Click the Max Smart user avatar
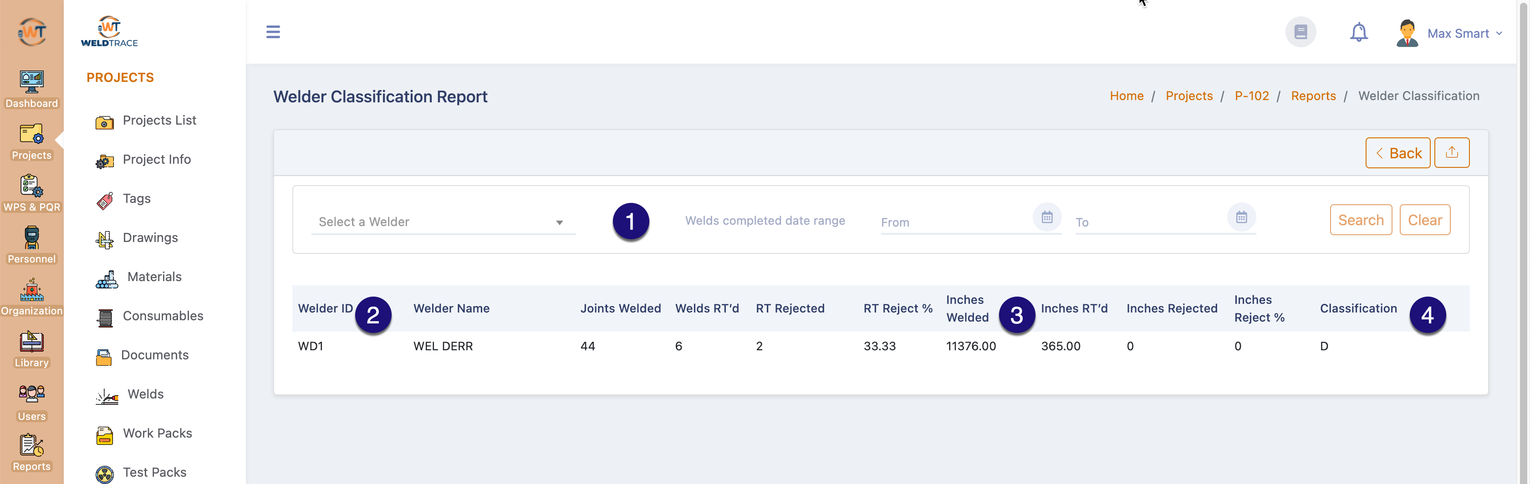 tap(1407, 33)
